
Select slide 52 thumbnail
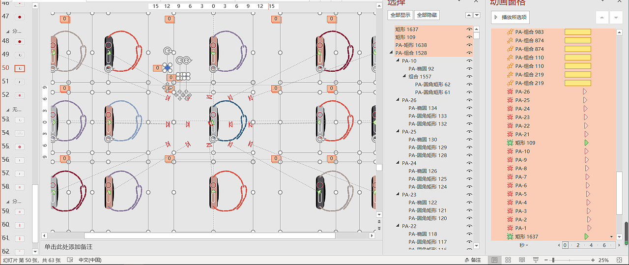pyautogui.click(x=20, y=95)
